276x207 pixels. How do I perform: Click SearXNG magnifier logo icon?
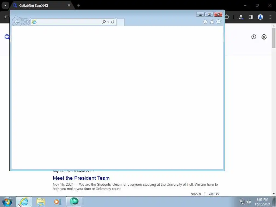click(7, 37)
